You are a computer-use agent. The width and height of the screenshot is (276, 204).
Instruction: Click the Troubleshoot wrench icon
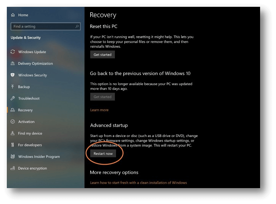(x=13, y=98)
